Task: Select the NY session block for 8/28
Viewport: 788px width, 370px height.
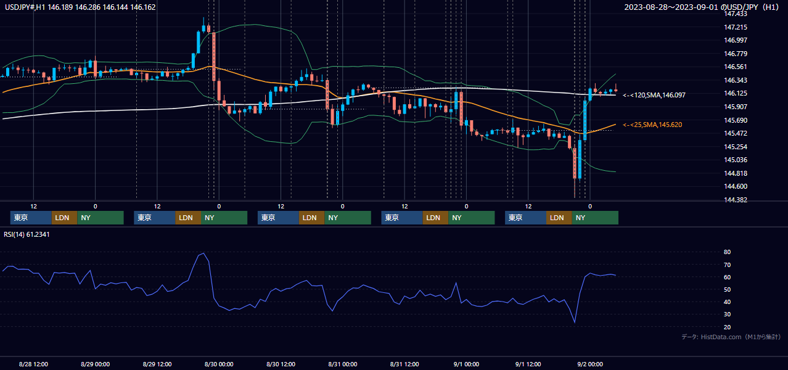Action: coord(101,218)
